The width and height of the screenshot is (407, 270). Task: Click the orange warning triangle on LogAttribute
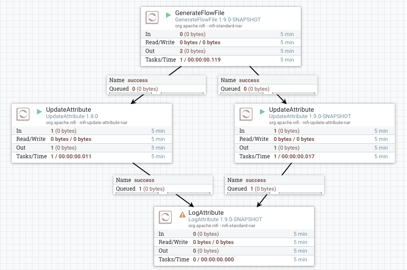[182, 215]
